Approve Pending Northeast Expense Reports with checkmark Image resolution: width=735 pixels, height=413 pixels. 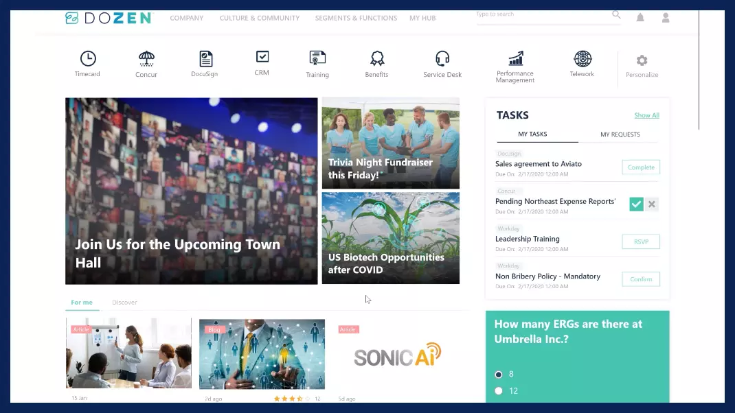point(636,204)
